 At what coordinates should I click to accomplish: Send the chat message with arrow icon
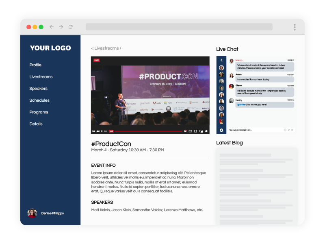tap(292, 130)
